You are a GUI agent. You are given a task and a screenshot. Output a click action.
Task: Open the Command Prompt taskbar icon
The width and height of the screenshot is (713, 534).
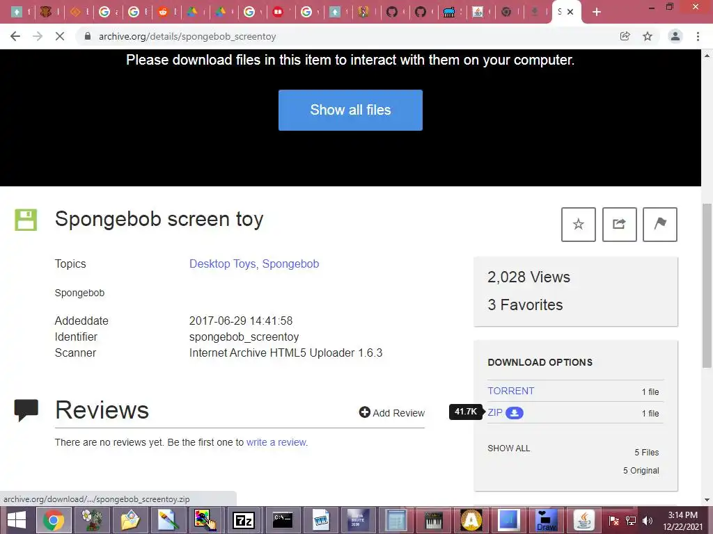[x=282, y=520]
